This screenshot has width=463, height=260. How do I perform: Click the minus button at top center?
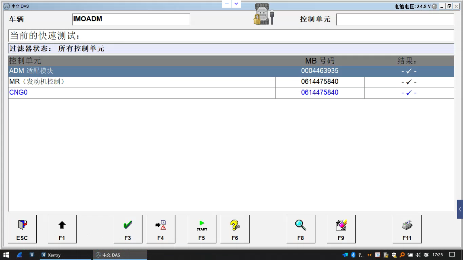click(x=227, y=4)
